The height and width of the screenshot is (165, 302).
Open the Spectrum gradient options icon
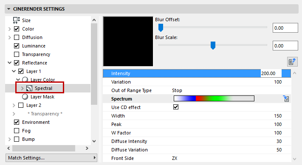click(286, 99)
